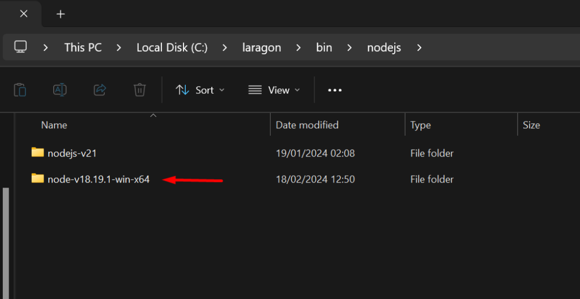This screenshot has width=580, height=299.
Task: Sort by Date modified column header
Action: tap(307, 125)
